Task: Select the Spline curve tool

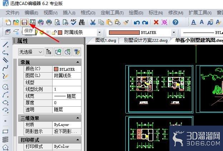Action: coord(5,68)
